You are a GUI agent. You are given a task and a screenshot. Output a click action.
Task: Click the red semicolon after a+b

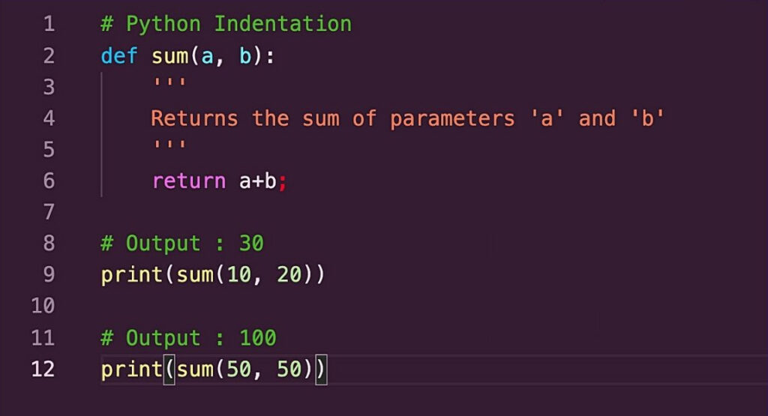(x=283, y=181)
